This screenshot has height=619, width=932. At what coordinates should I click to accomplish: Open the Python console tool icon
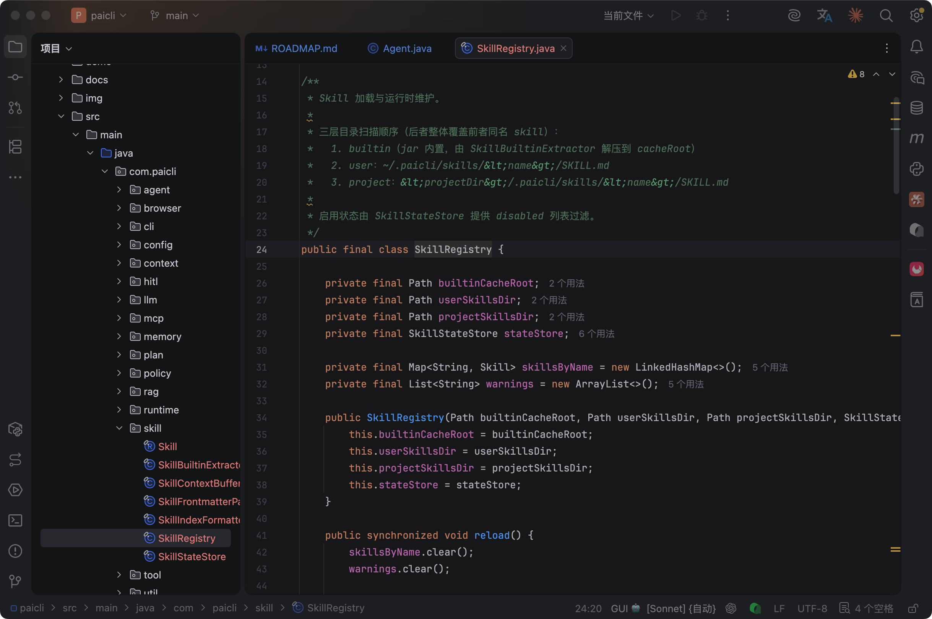point(917,169)
